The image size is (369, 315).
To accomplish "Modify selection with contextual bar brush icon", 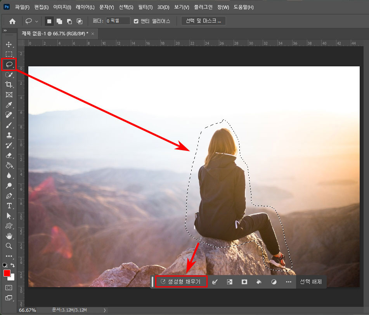I will 215,282.
